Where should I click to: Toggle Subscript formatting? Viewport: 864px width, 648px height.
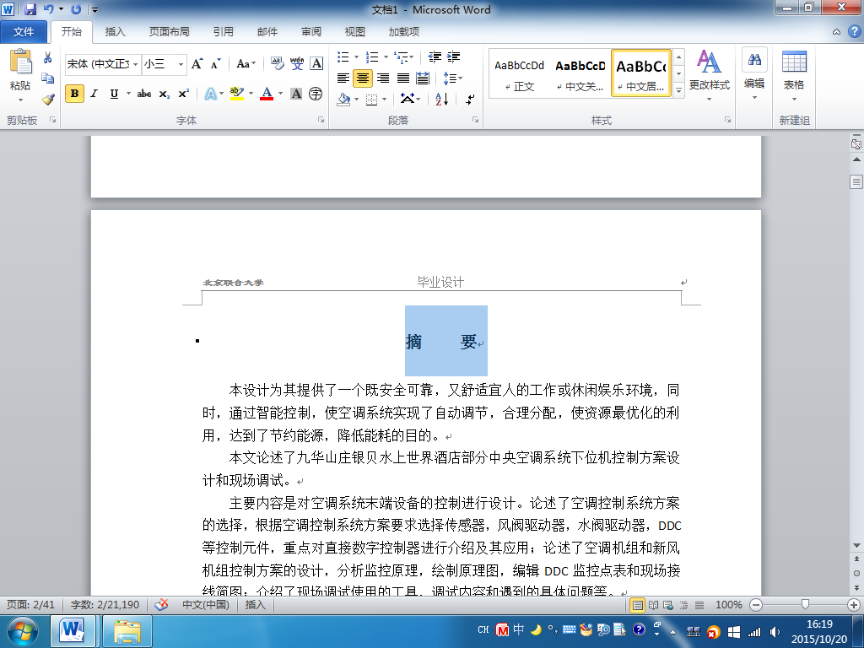(165, 94)
